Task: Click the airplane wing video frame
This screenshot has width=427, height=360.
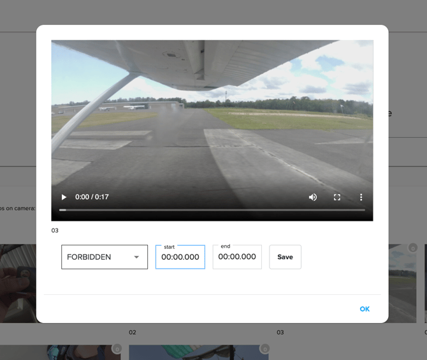Action: click(212, 115)
